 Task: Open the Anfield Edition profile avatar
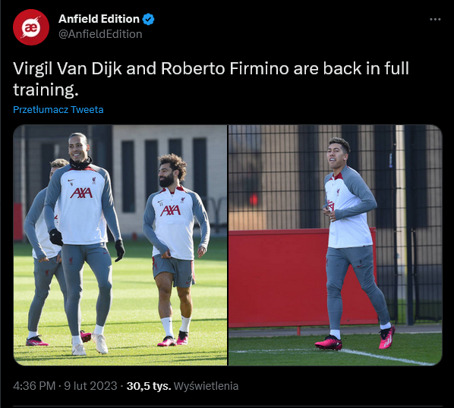pos(31,27)
